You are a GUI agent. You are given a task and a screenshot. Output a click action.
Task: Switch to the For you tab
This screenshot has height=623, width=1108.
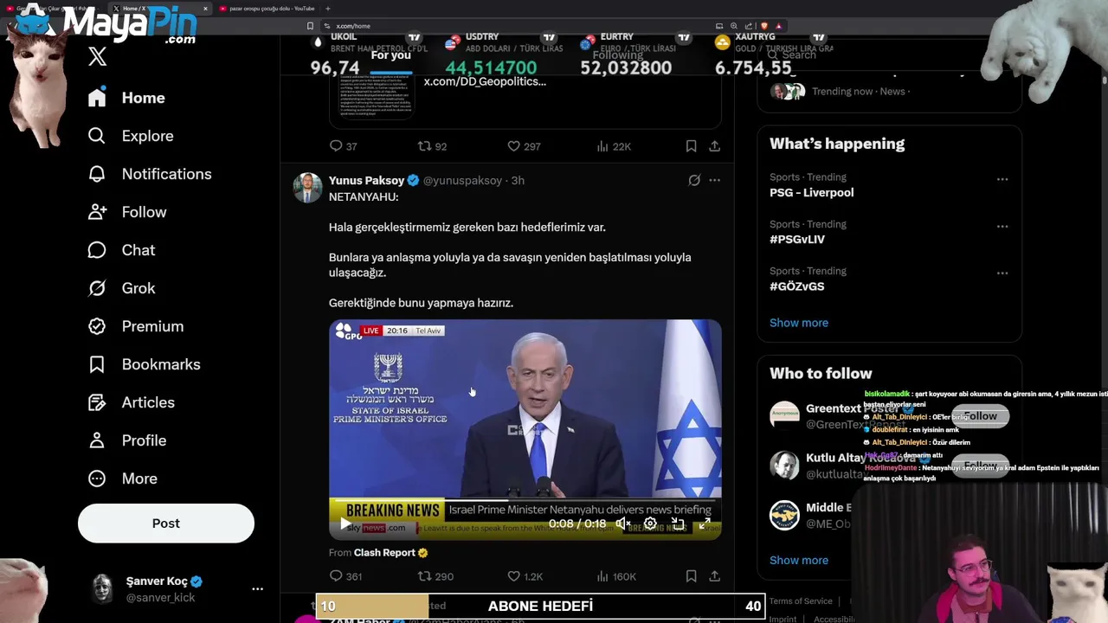click(x=390, y=55)
